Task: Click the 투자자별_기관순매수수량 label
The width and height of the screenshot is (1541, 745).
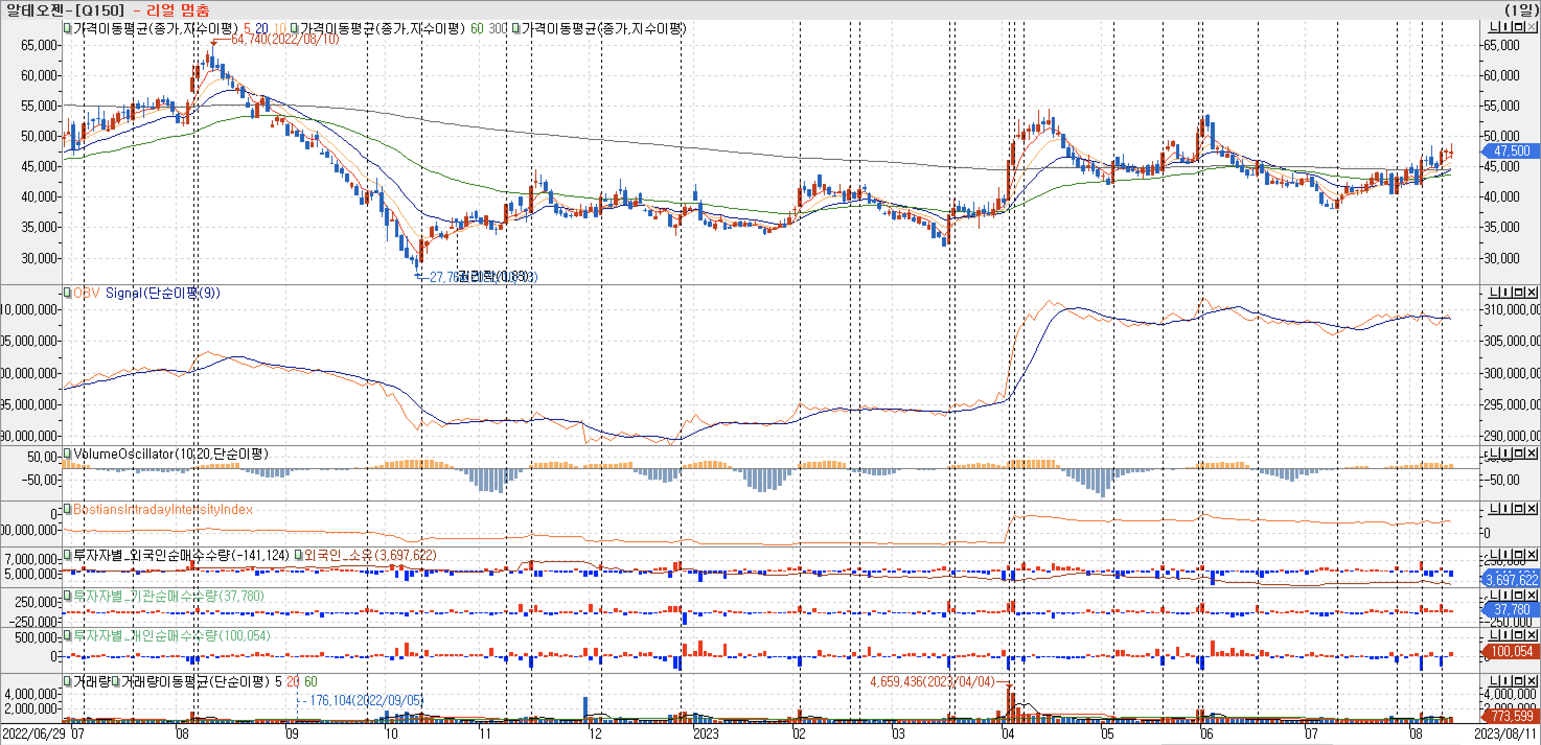Action: [167, 596]
